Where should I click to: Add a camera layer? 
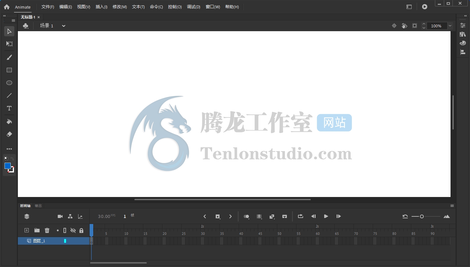point(60,216)
